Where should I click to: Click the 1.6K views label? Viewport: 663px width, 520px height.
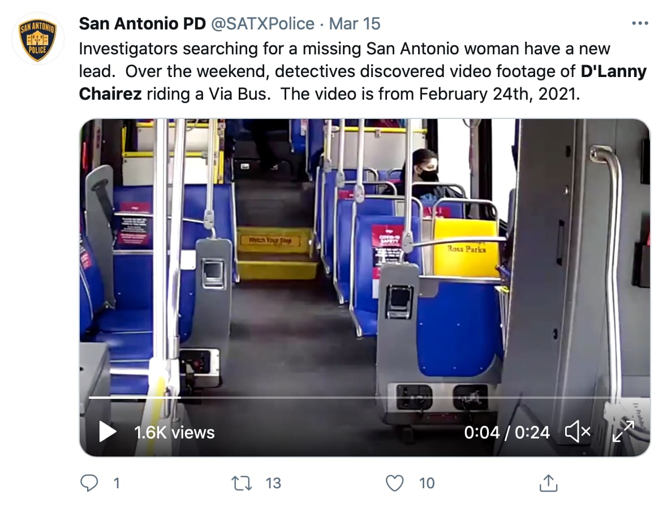click(174, 432)
